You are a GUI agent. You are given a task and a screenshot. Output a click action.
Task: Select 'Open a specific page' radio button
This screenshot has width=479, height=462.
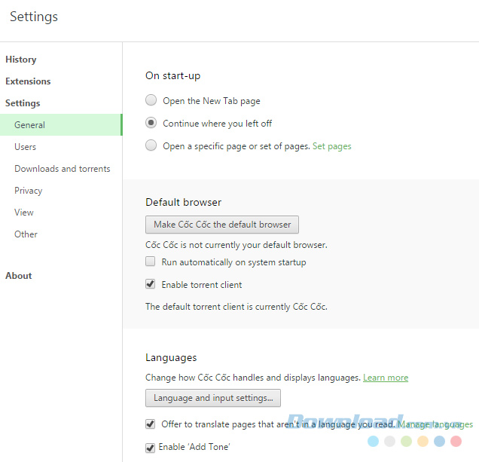[x=151, y=145]
